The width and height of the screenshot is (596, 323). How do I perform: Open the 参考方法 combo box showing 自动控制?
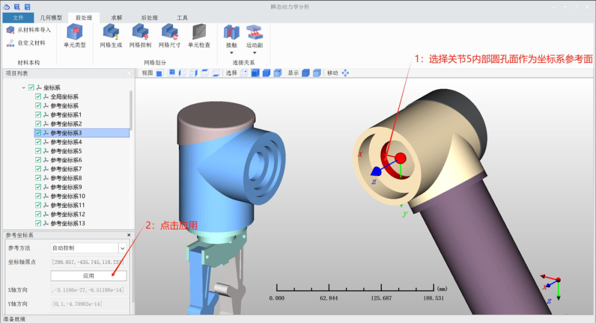tap(88, 248)
